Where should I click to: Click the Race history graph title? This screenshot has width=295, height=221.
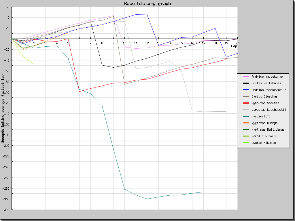tap(147, 3)
